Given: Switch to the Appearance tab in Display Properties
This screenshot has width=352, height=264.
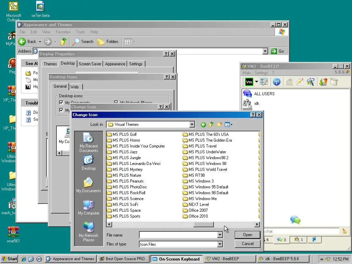Looking at the screenshot, I should click(115, 64).
